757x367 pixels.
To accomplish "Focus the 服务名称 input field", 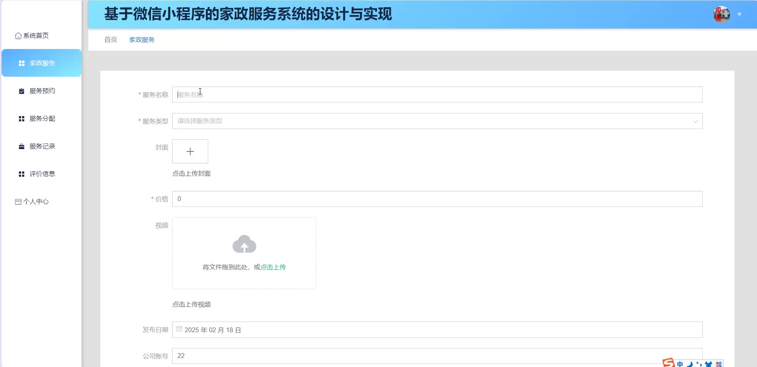I will point(437,95).
